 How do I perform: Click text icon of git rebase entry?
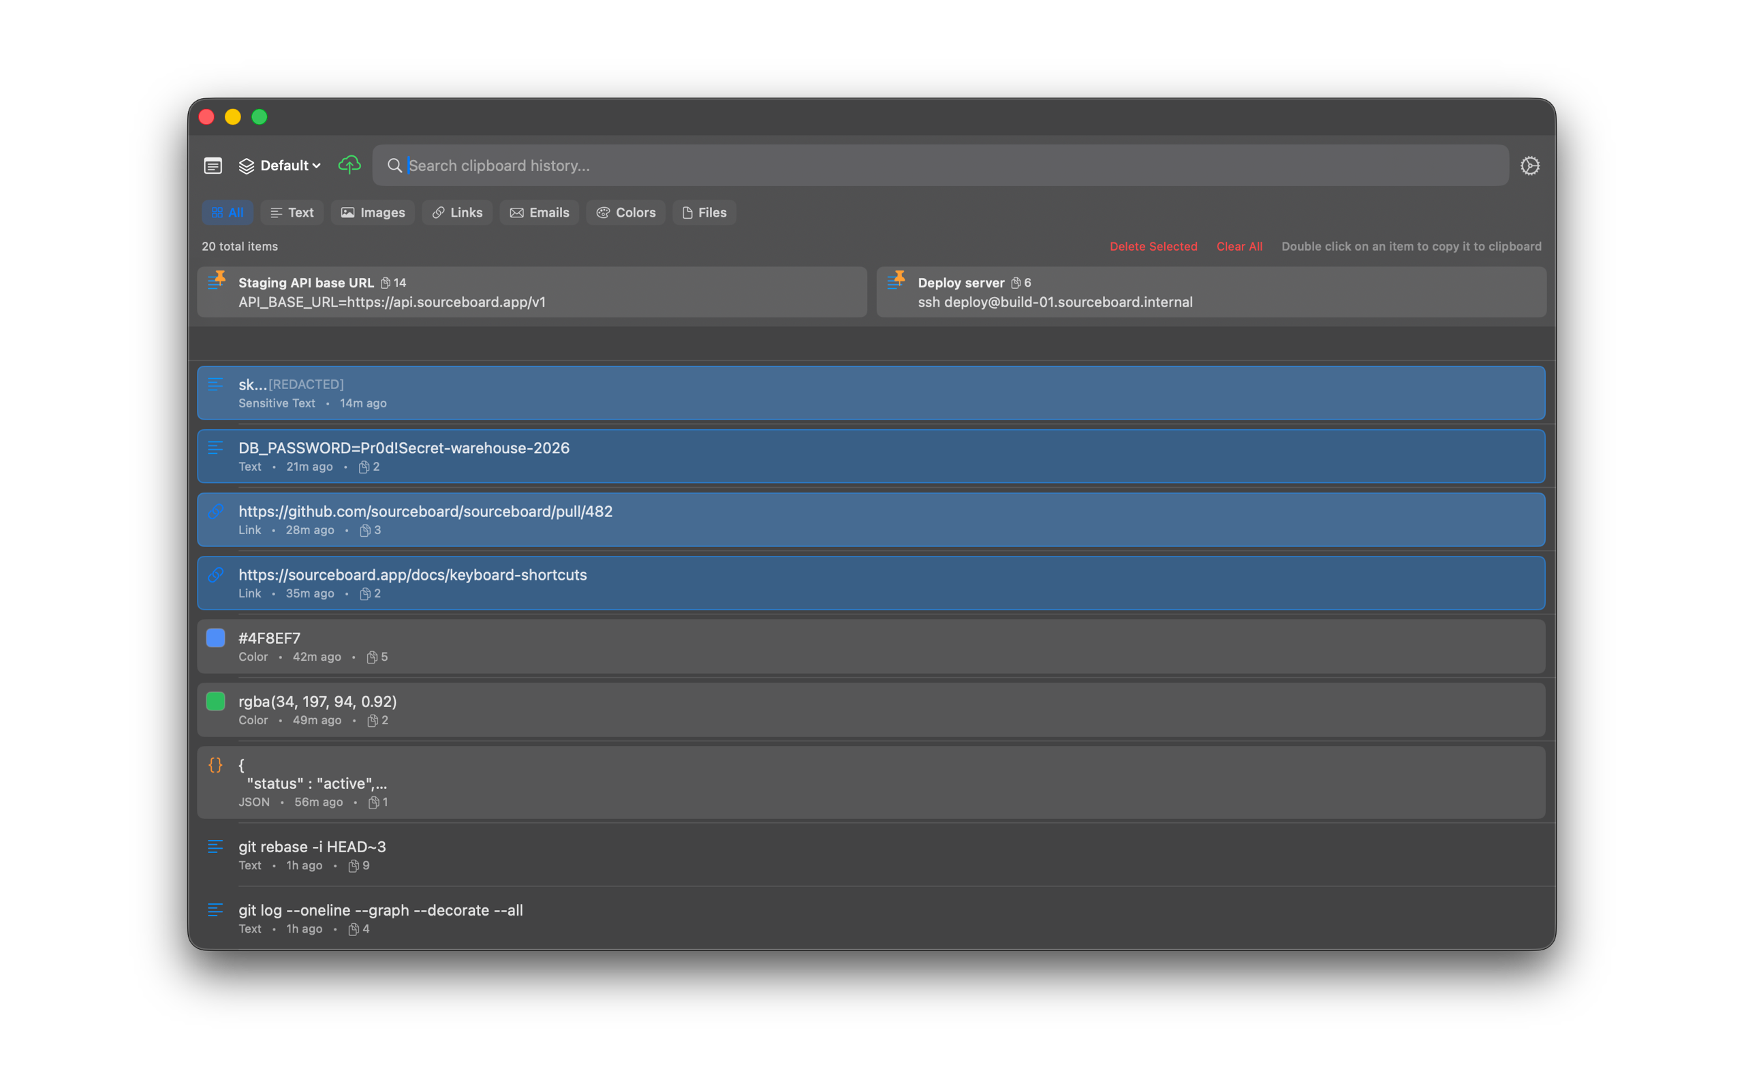(x=215, y=846)
